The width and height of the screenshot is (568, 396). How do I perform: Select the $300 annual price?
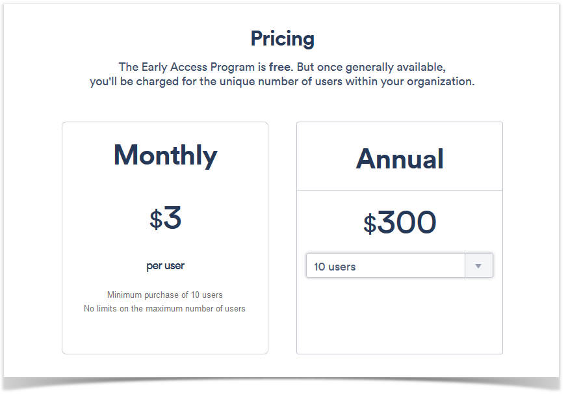[400, 222]
